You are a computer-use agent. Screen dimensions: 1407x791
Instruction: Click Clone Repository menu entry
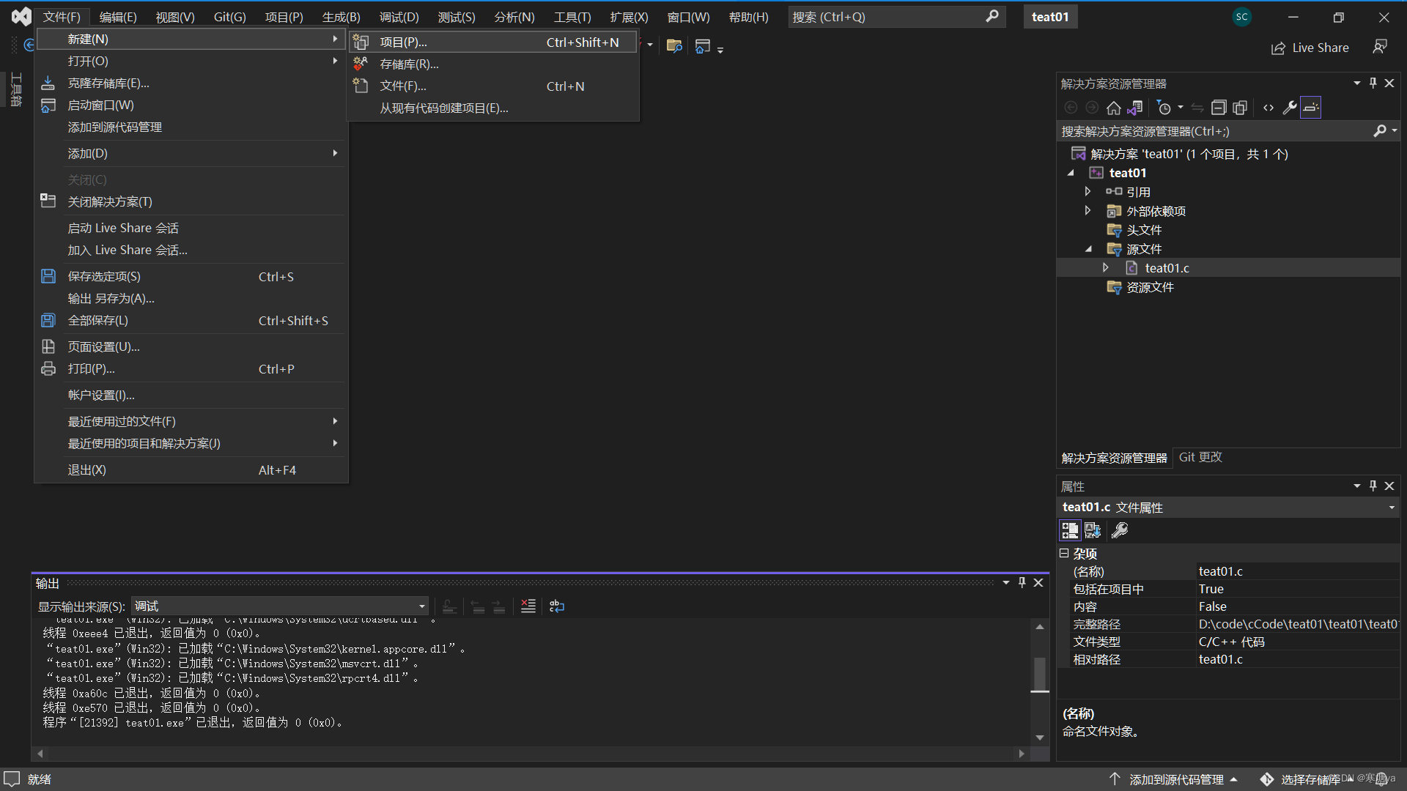191,83
